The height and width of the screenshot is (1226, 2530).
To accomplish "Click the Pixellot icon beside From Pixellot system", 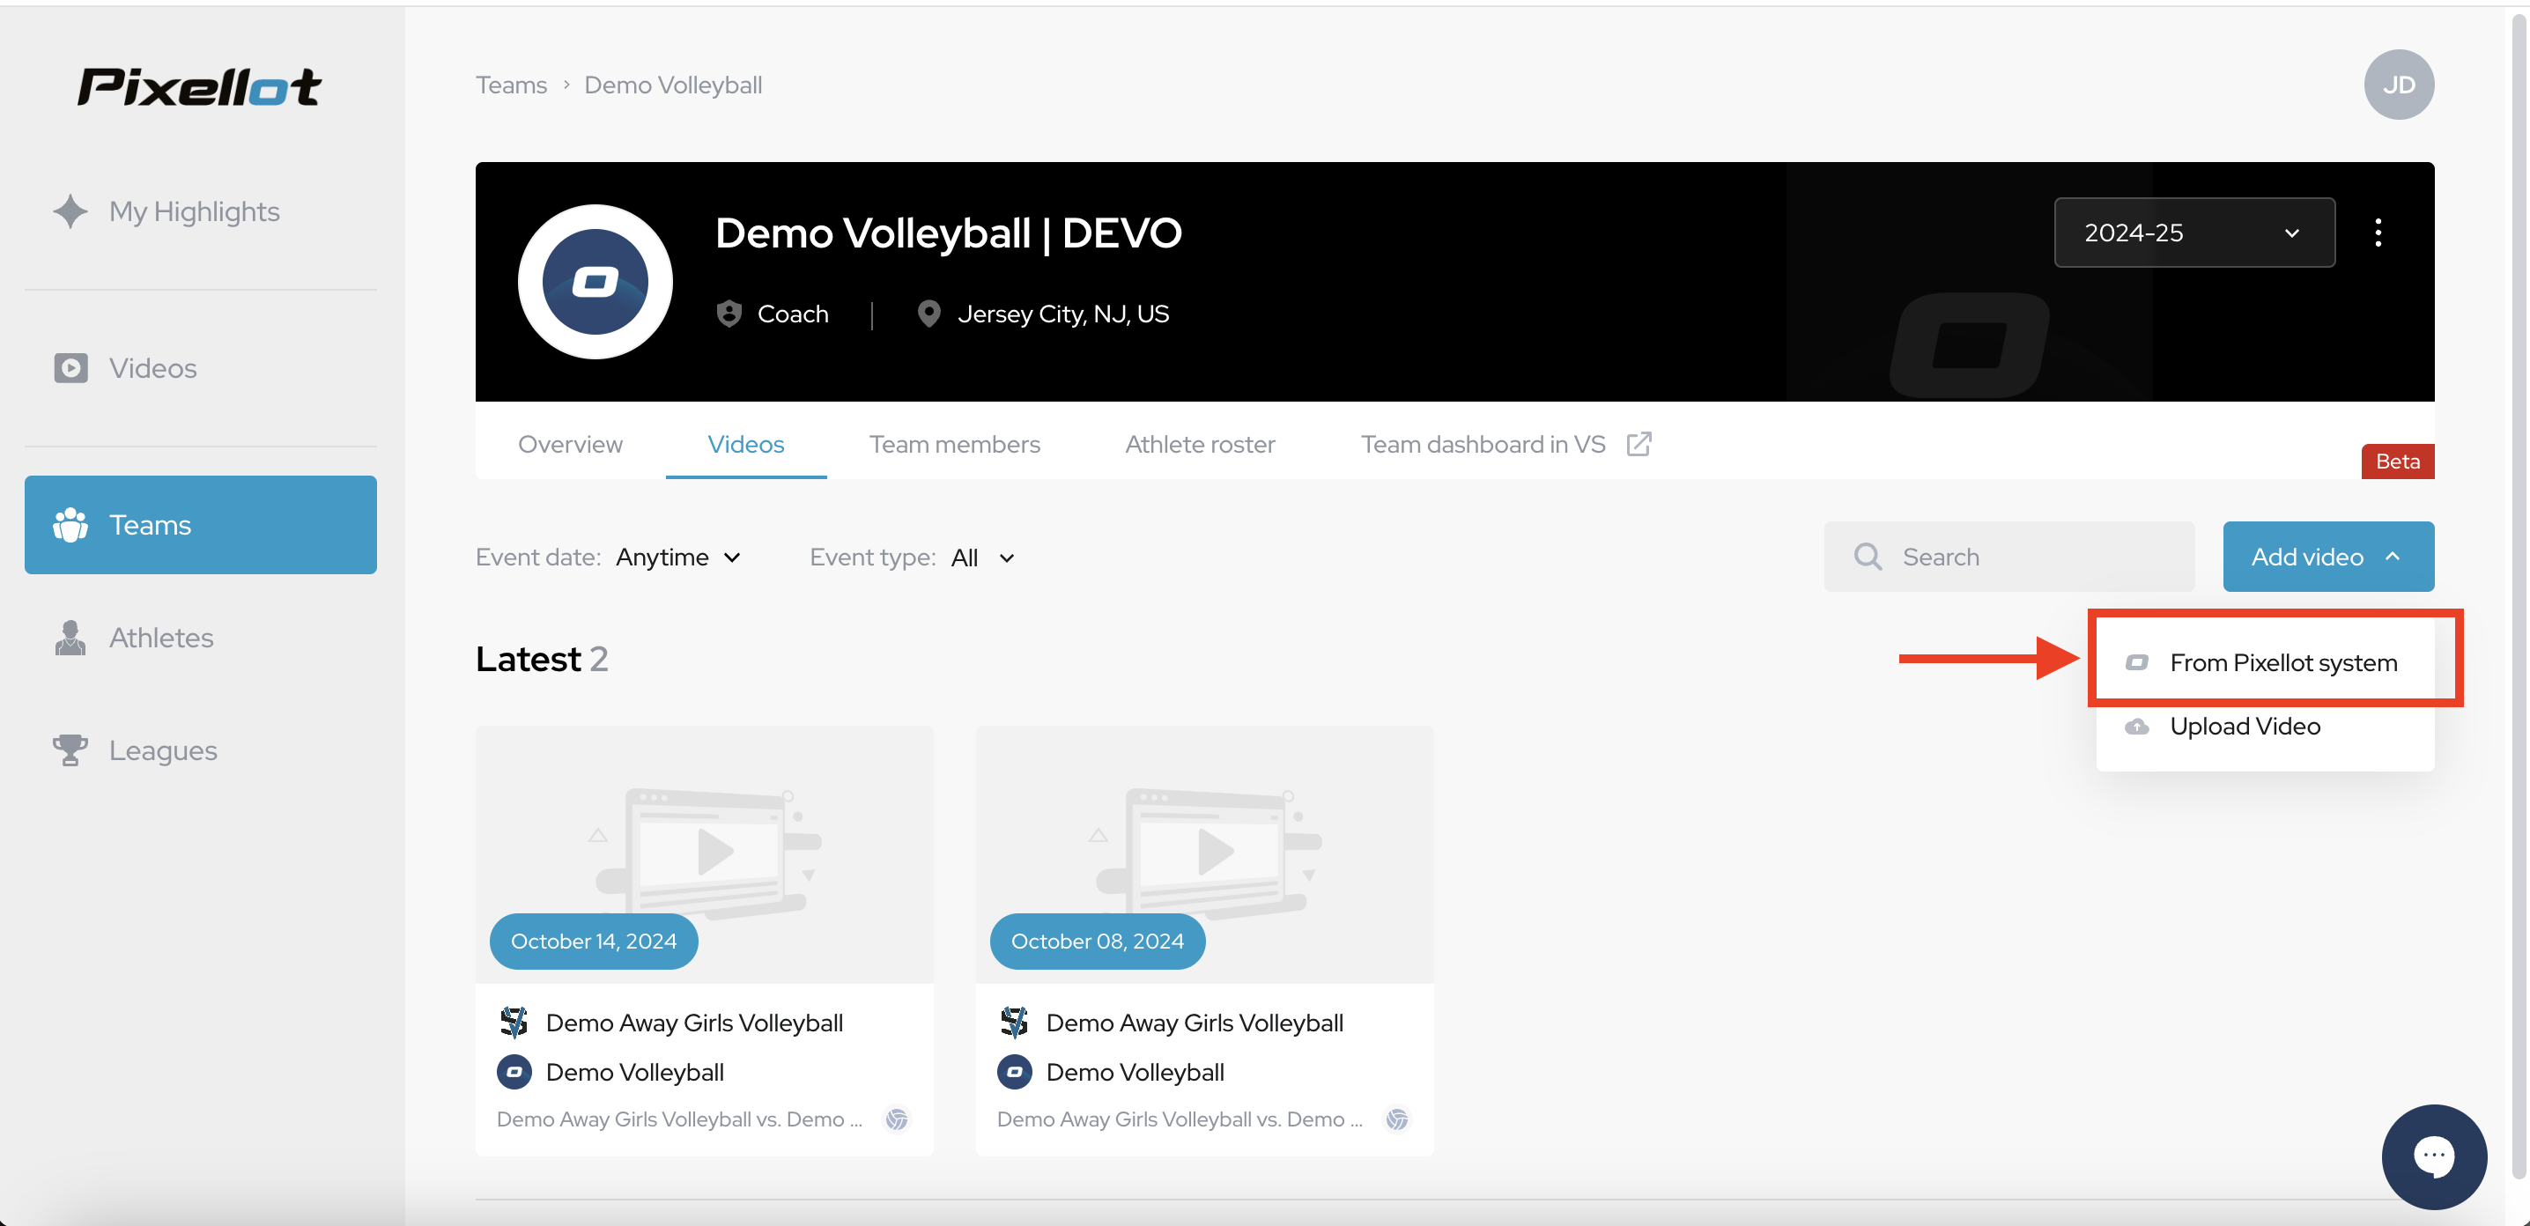I will pos(2136,662).
